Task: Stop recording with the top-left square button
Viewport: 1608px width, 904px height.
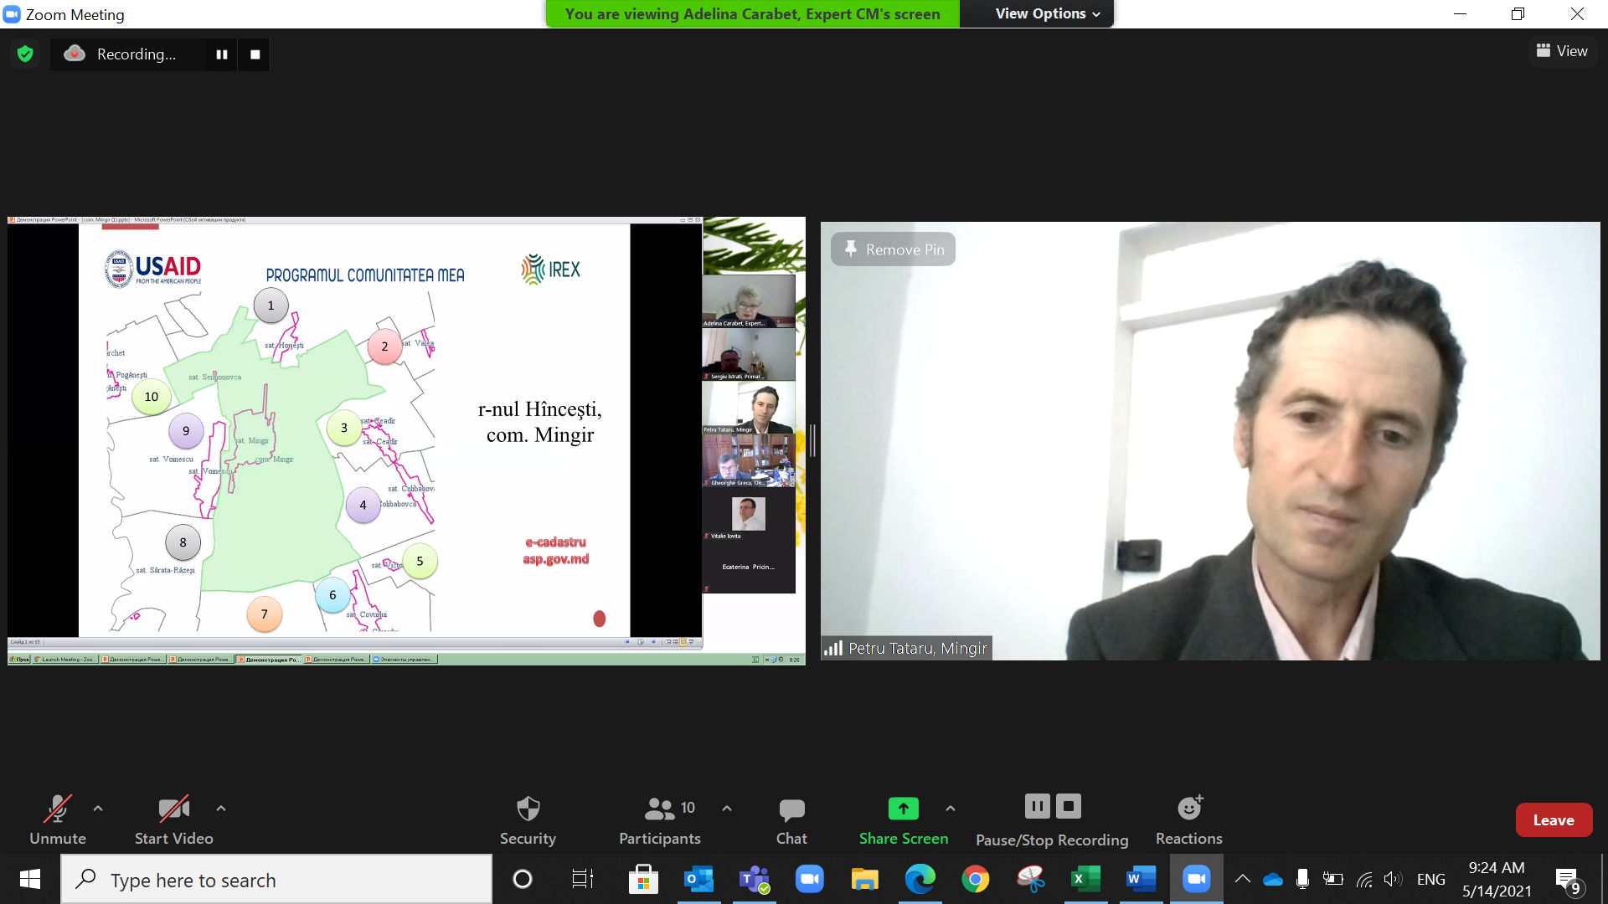Action: click(255, 54)
